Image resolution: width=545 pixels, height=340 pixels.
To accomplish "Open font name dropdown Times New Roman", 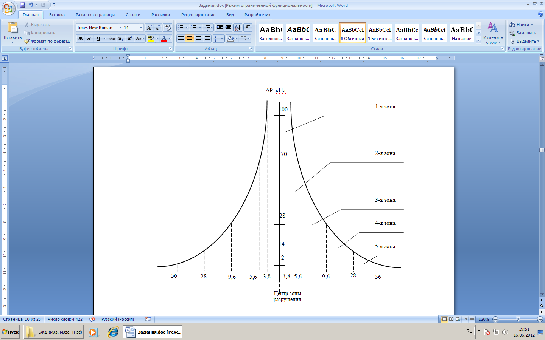I will tap(120, 28).
